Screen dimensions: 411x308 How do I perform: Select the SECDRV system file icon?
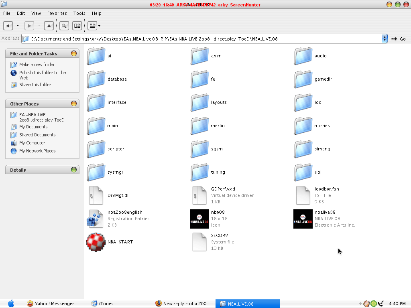(199, 242)
